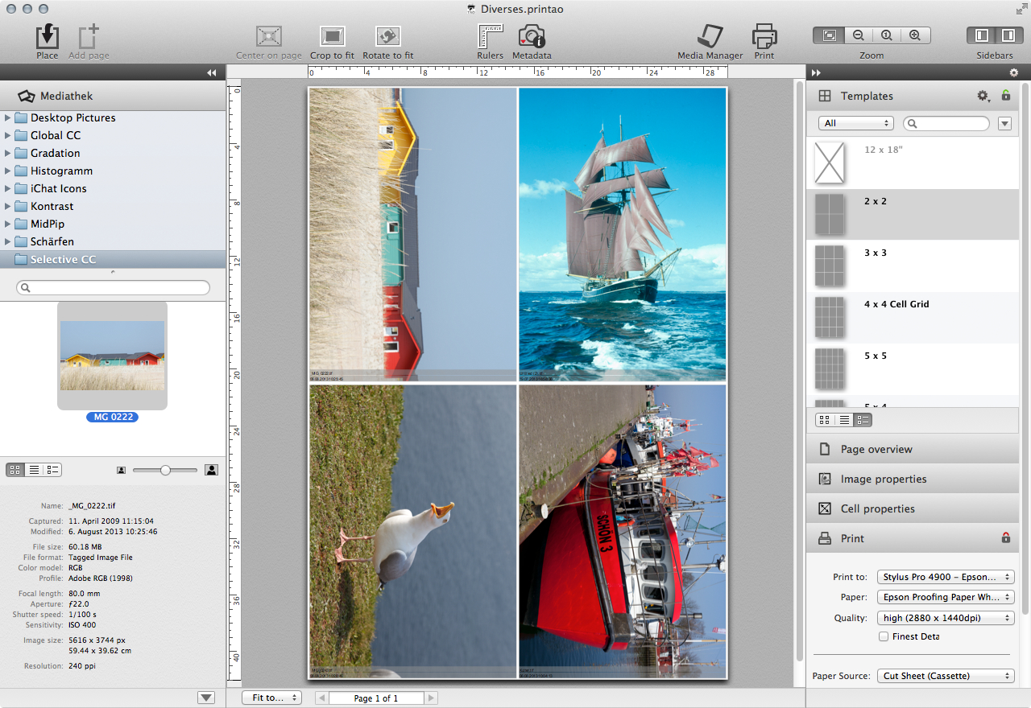The image size is (1031, 708).
Task: Expand the Desktop Pictures folder
Action: coord(8,117)
